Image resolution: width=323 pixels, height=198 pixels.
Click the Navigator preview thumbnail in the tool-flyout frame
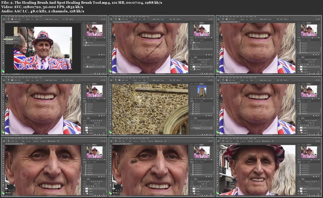coord(95,30)
